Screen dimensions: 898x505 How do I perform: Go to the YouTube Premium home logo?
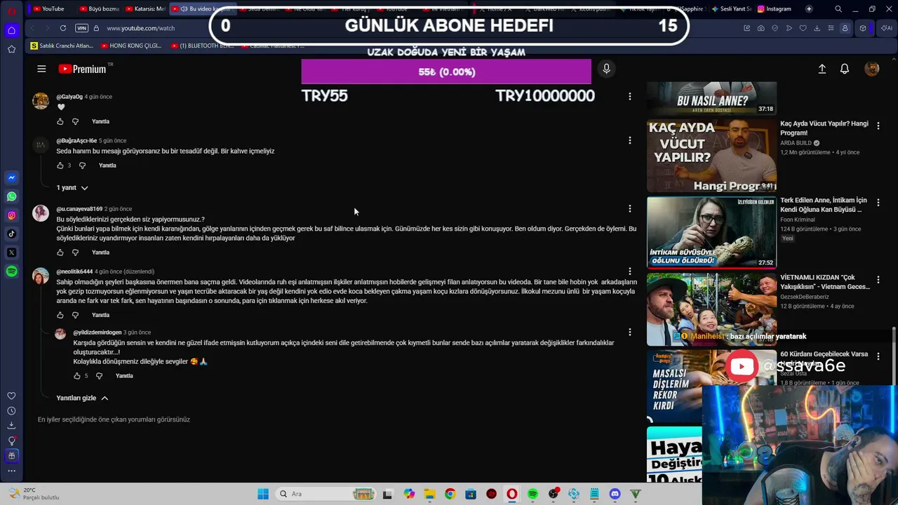[82, 69]
